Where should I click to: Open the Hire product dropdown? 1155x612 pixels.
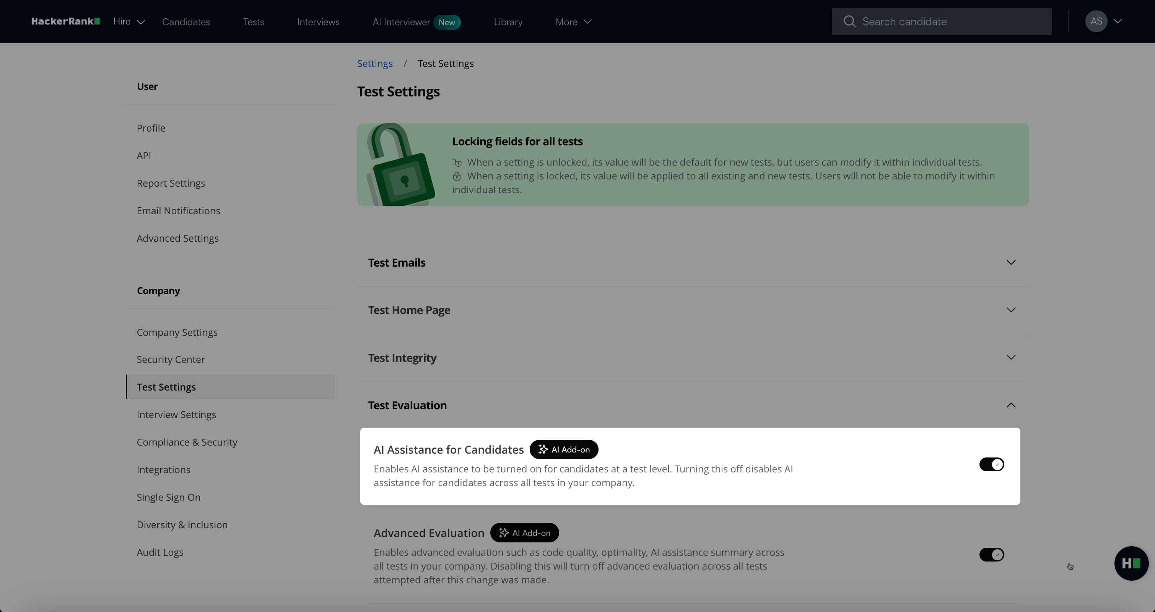point(129,21)
